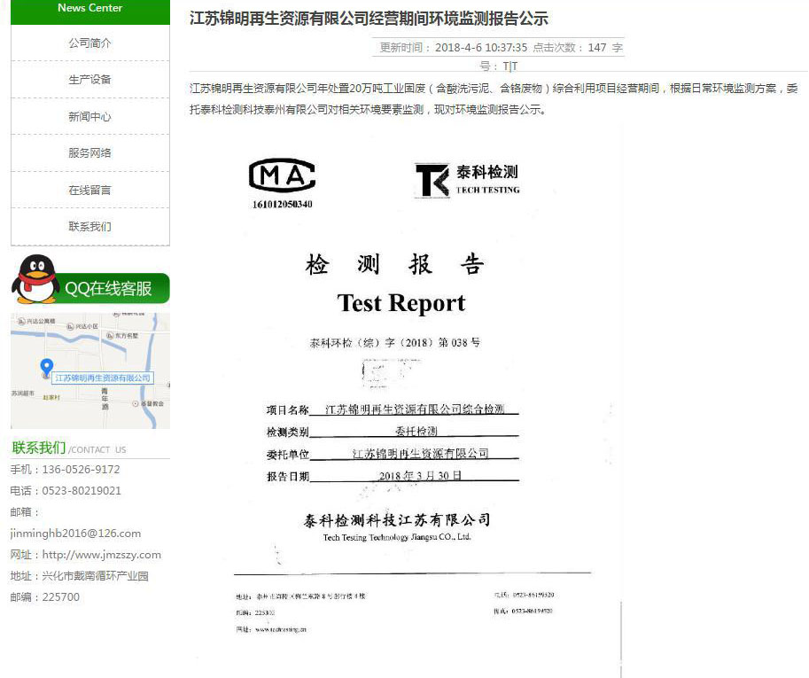Click the postcode 225700
This screenshot has height=678, width=809.
(x=61, y=597)
